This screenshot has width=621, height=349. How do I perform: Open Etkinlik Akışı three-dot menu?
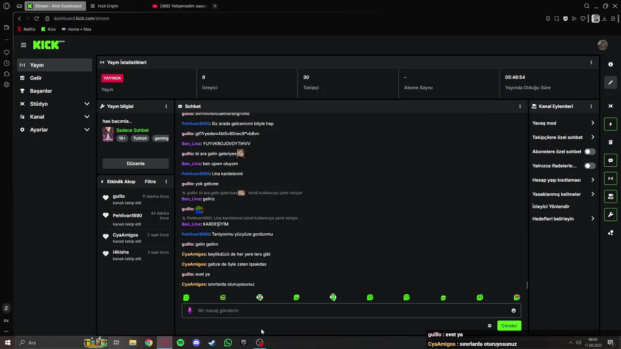[166, 182]
